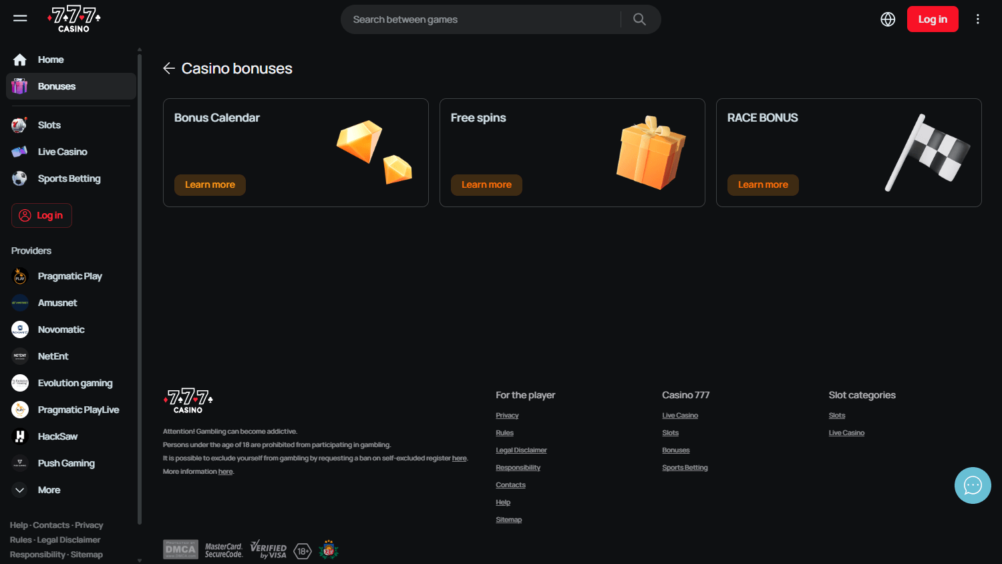Click the Home house icon
The height and width of the screenshot is (564, 1002).
[x=20, y=59]
